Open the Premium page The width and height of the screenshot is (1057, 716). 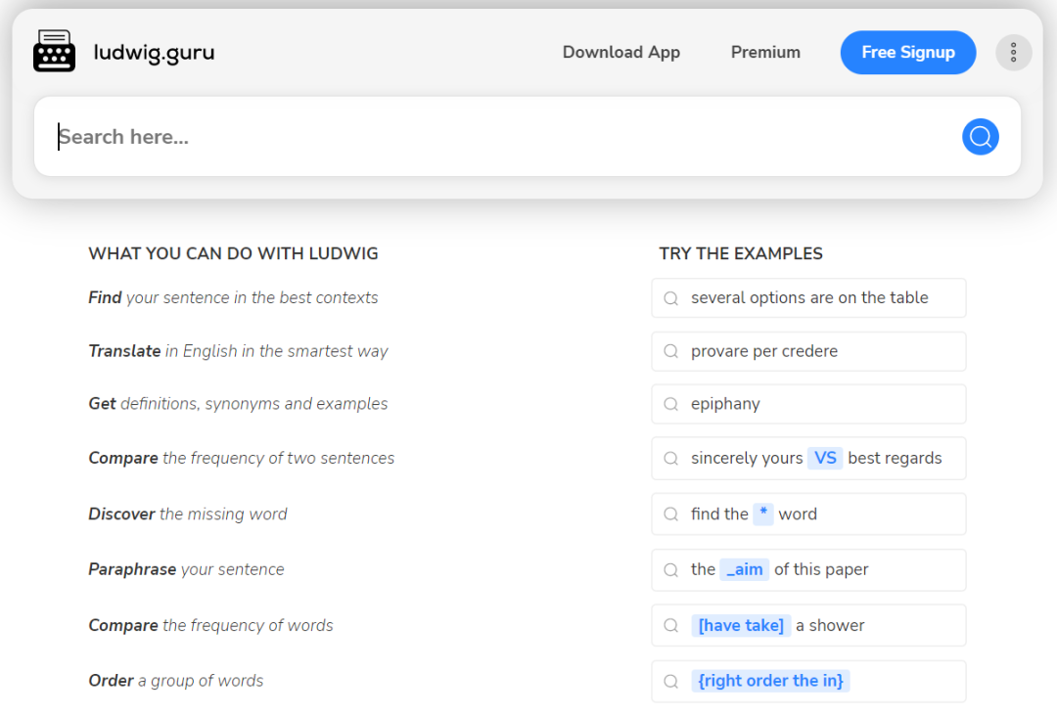click(x=765, y=53)
